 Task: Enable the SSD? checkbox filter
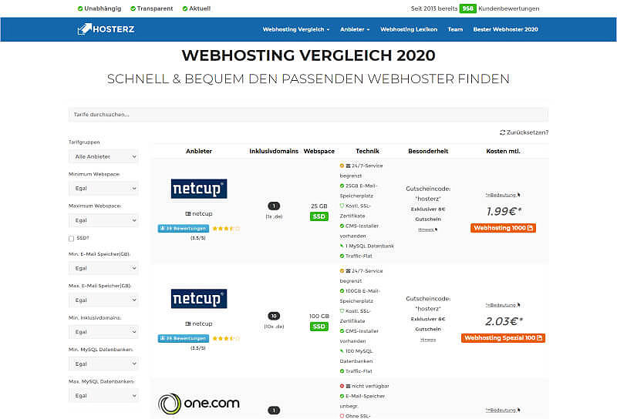coord(72,239)
